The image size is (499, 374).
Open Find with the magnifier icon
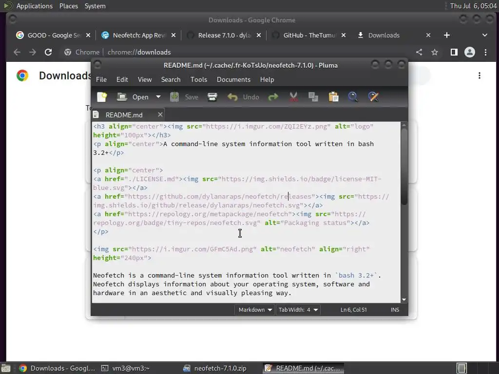point(353,97)
